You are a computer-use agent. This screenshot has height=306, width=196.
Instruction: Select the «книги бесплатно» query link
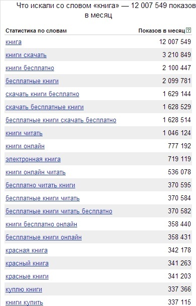[x=30, y=68]
